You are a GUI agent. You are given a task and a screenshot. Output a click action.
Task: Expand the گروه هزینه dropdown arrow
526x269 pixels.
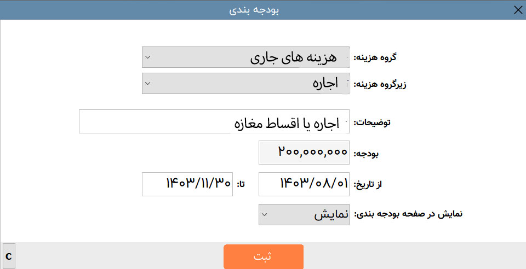[x=147, y=57]
